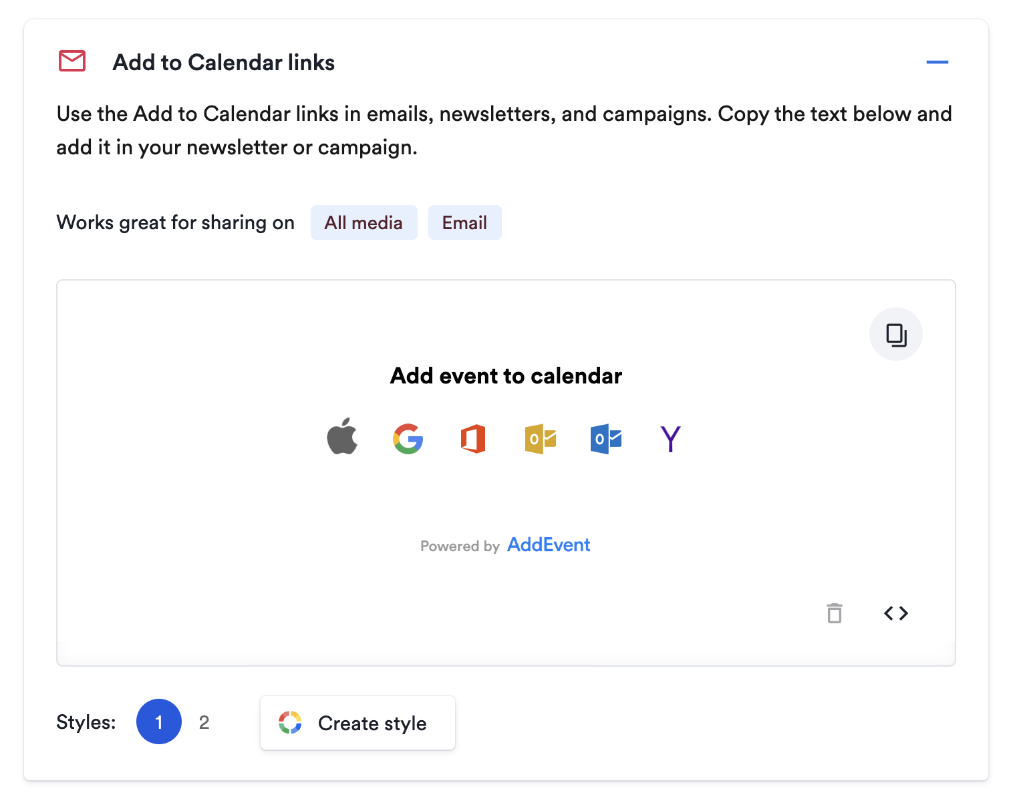The width and height of the screenshot is (1009, 799).
Task: Click the Add event to calendar title
Action: pos(506,375)
